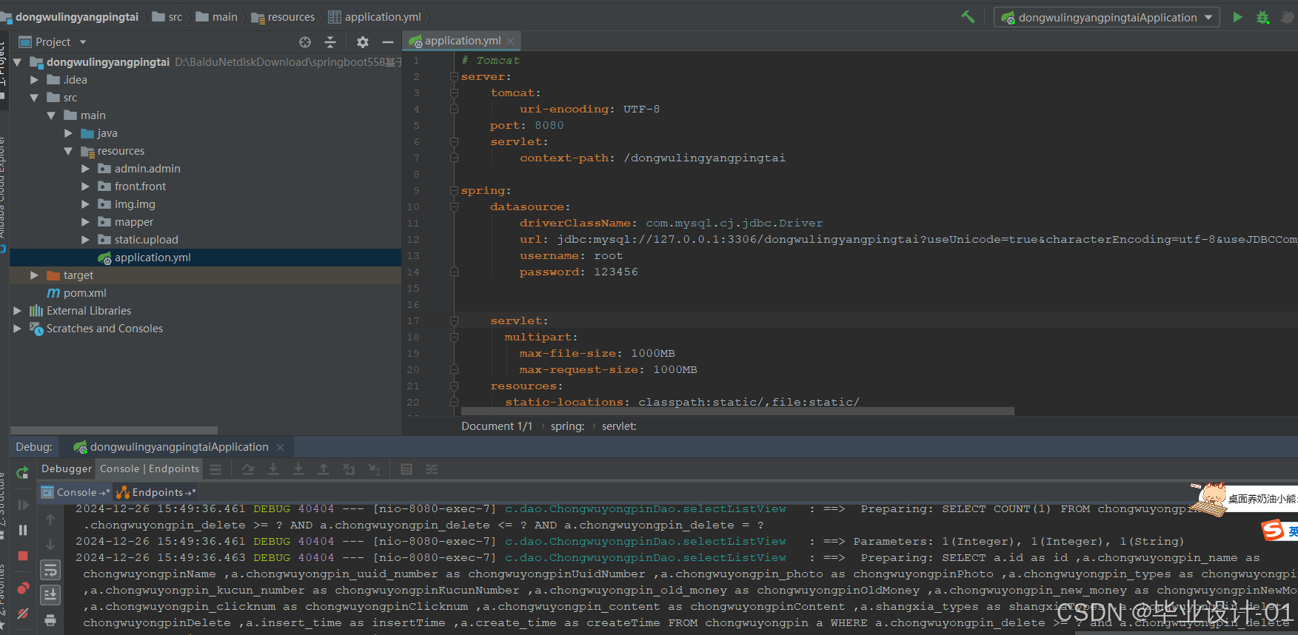This screenshot has height=635, width=1298.
Task: Select the Console sub-tab
Action: [75, 492]
